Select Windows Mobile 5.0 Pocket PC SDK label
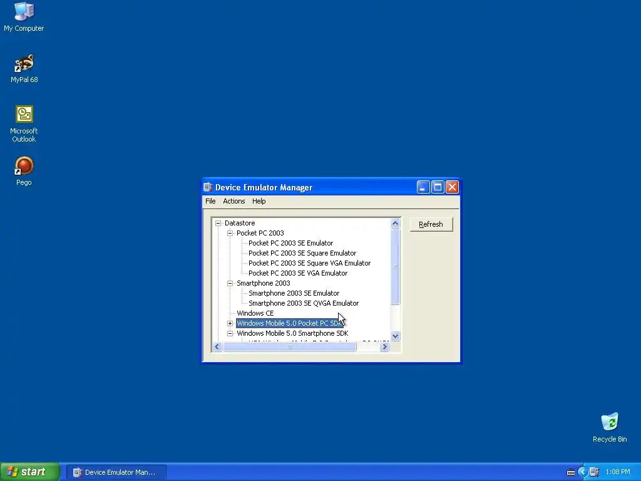Screen dimensions: 641x481 coord(289,323)
